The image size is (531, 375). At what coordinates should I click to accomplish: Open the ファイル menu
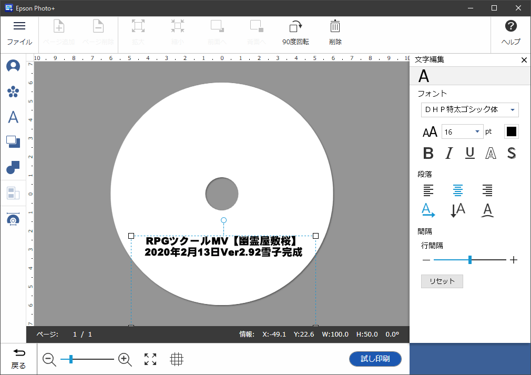click(x=19, y=33)
